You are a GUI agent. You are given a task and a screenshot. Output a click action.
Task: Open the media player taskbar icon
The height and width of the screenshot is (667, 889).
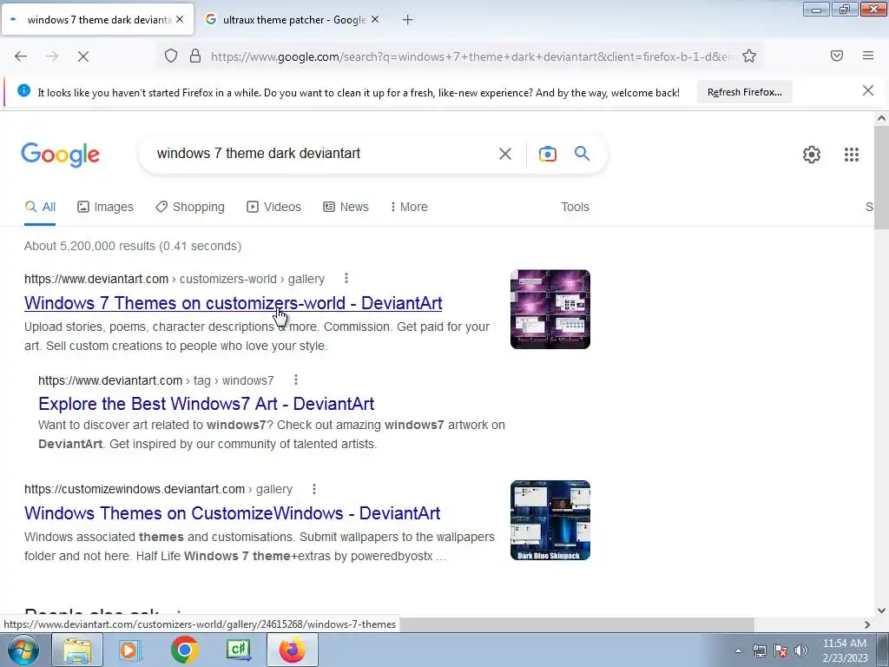point(129,650)
